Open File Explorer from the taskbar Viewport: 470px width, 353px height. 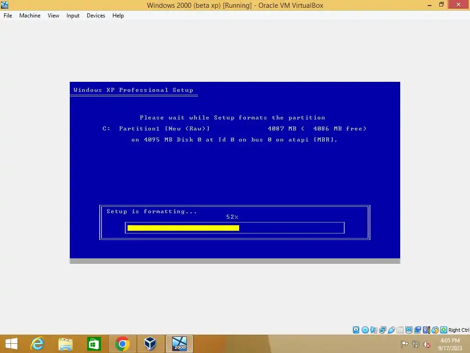coord(65,344)
